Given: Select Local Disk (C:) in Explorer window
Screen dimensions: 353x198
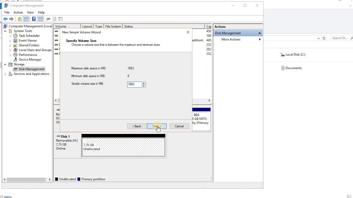Looking at the screenshot, I should click(x=293, y=54).
